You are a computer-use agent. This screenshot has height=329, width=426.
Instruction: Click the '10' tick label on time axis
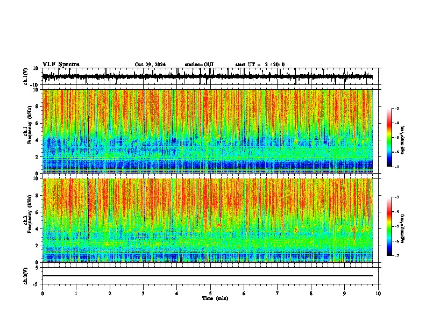(378, 294)
